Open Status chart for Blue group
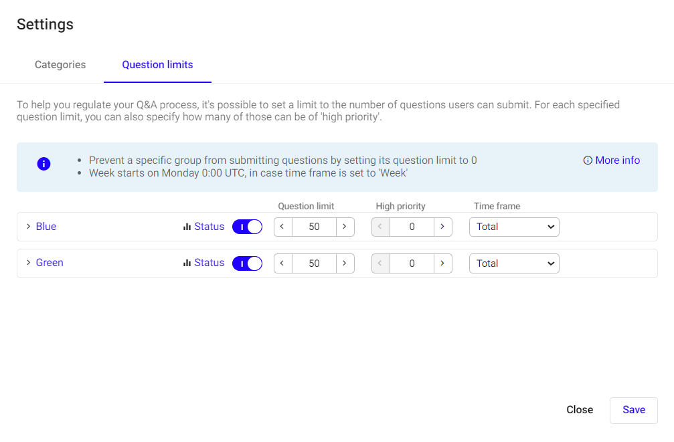The image size is (674, 442). point(203,227)
